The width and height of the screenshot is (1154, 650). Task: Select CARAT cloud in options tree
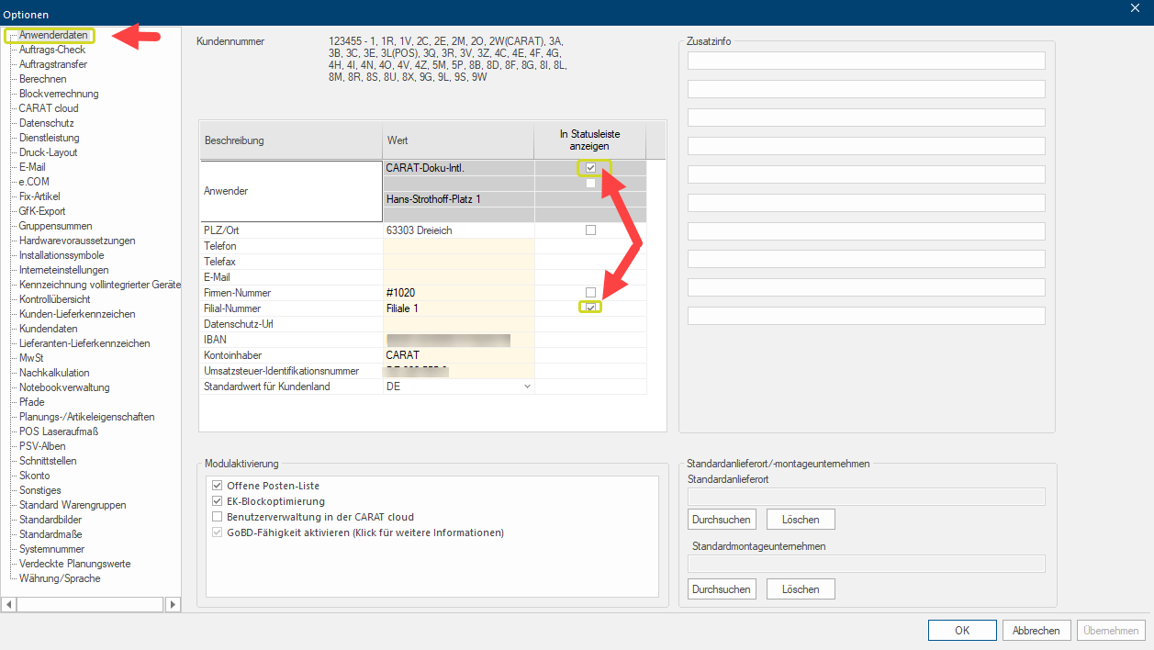click(49, 108)
